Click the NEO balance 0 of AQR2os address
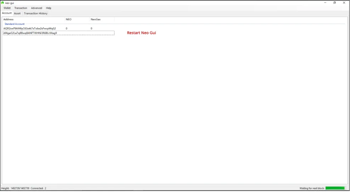This screenshot has height=192, width=350. pyautogui.click(x=67, y=28)
